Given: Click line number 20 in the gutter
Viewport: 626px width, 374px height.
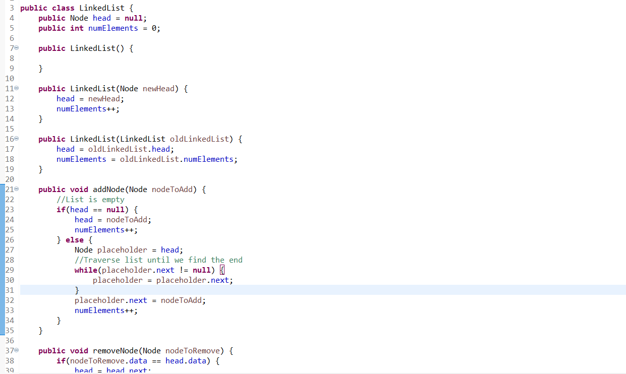Looking at the screenshot, I should click(10, 179).
